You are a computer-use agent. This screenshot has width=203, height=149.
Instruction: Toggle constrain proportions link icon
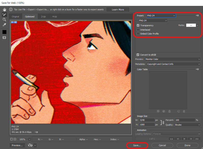click(163, 122)
